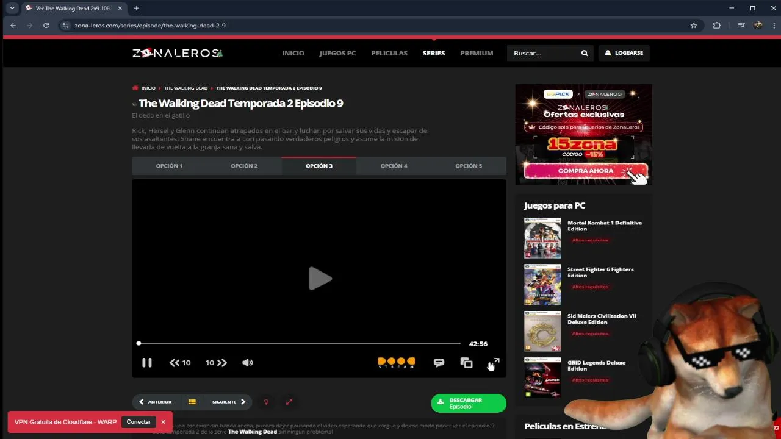Open the Chrome profile avatar

(x=758, y=26)
